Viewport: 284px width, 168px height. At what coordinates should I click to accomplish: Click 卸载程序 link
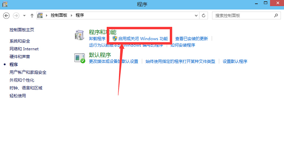click(97, 39)
